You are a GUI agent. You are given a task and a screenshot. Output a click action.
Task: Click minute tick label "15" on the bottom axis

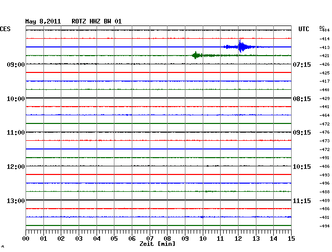coord(291,239)
